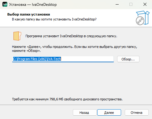Click the disabled maximize window button
Viewport: 152px width, 119px height.
point(131,5)
